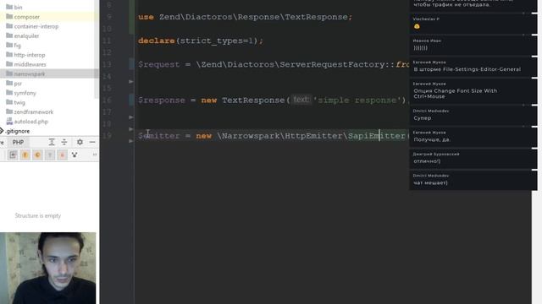Click 'ServerRequestFactory' on line 13
This screenshot has width=542, height=304.
(x=332, y=64)
